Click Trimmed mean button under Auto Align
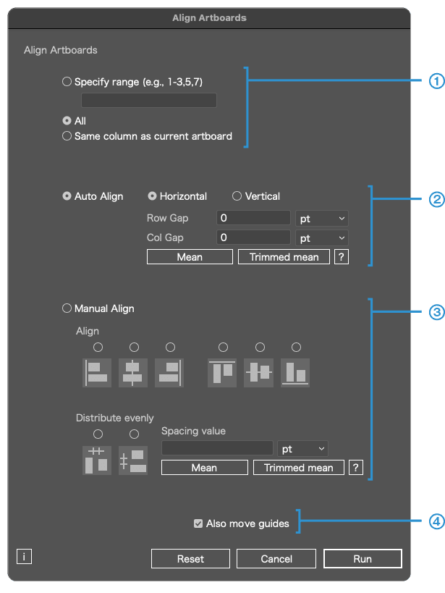This screenshot has height=593, width=445. pos(284,257)
